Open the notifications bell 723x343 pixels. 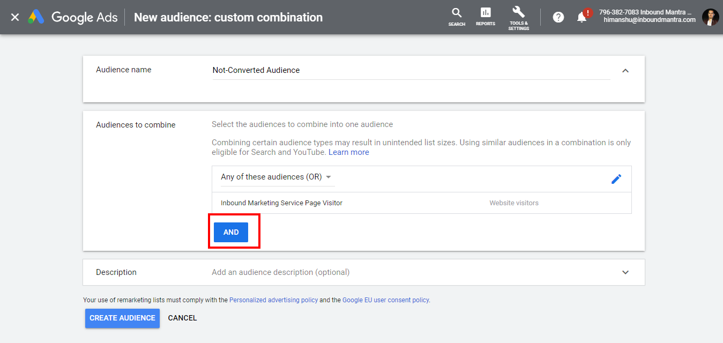pos(582,17)
